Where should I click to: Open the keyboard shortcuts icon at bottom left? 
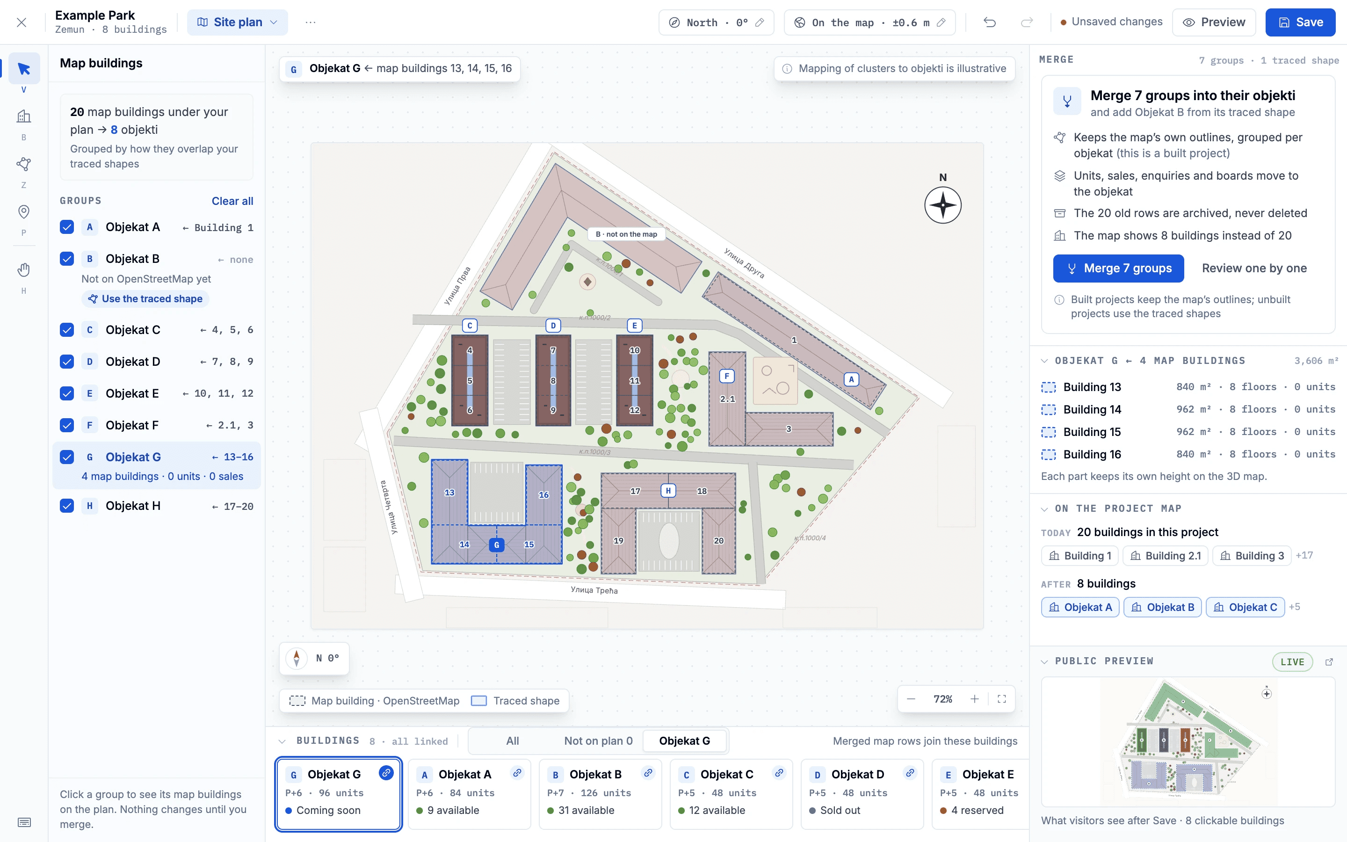coord(24,822)
